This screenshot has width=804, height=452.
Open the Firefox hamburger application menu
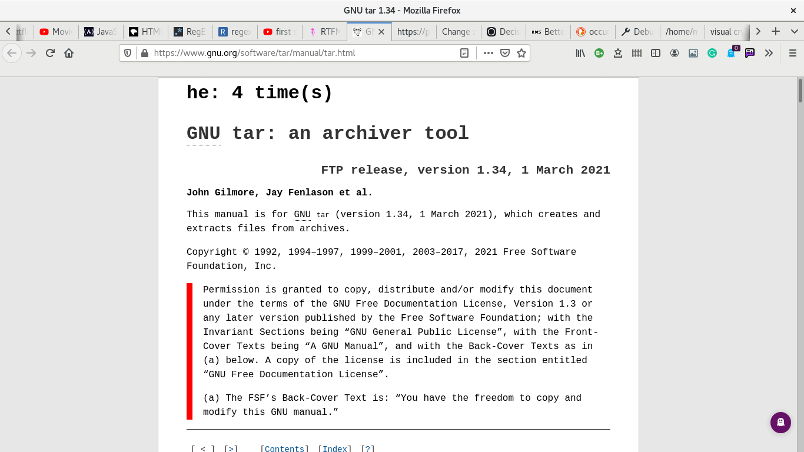tap(793, 53)
